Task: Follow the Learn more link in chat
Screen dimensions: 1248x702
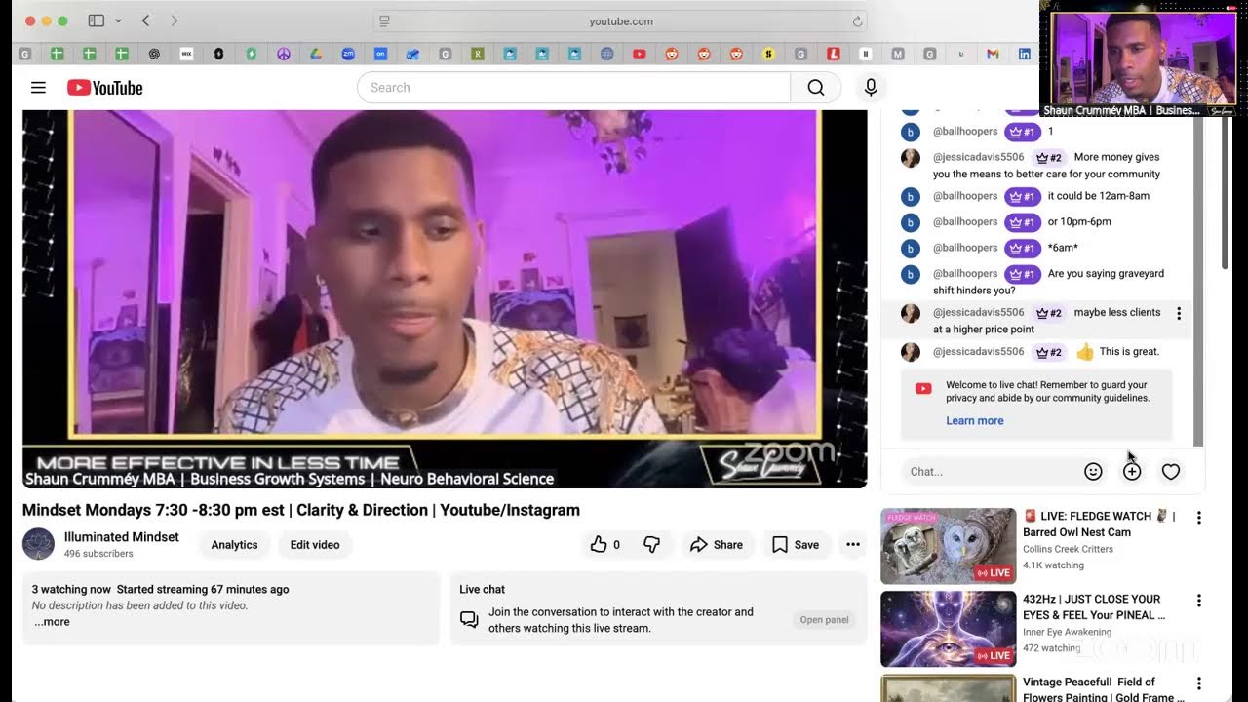Action: 975,421
